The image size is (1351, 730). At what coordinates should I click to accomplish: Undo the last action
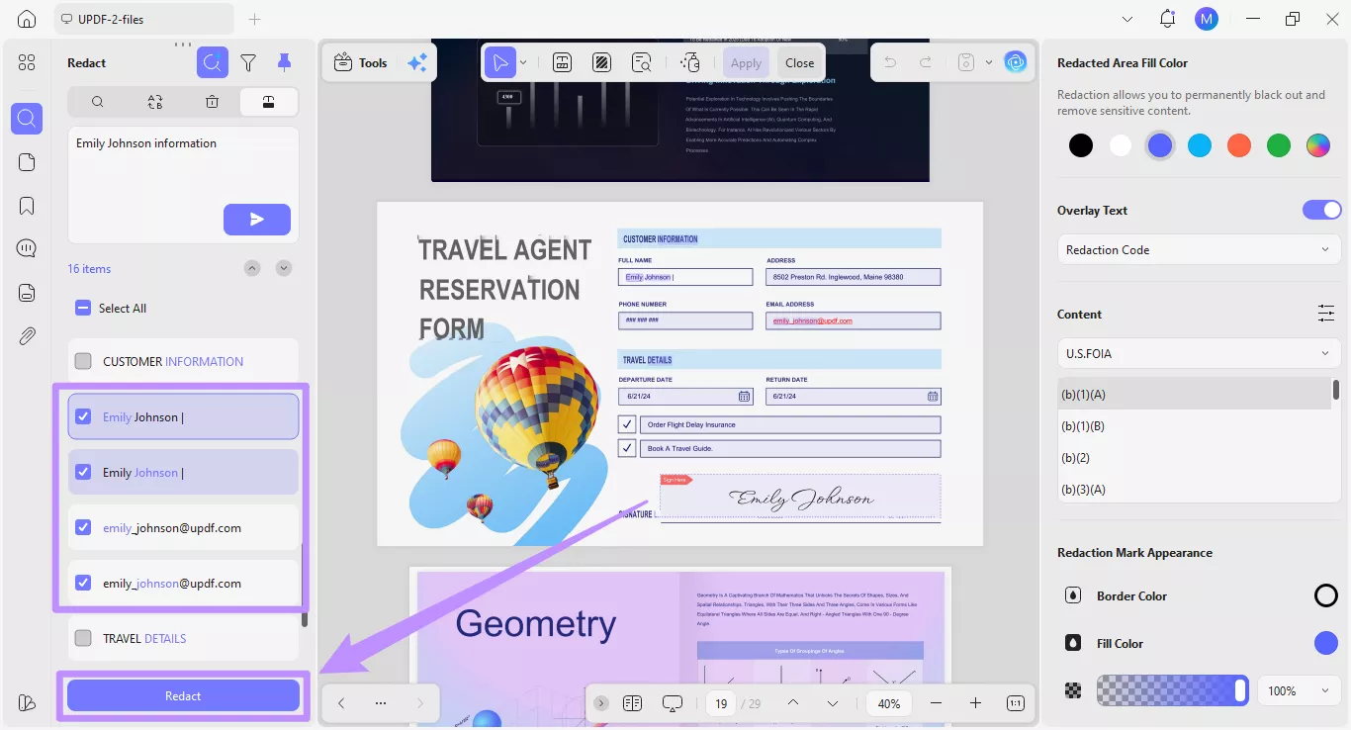[890, 62]
